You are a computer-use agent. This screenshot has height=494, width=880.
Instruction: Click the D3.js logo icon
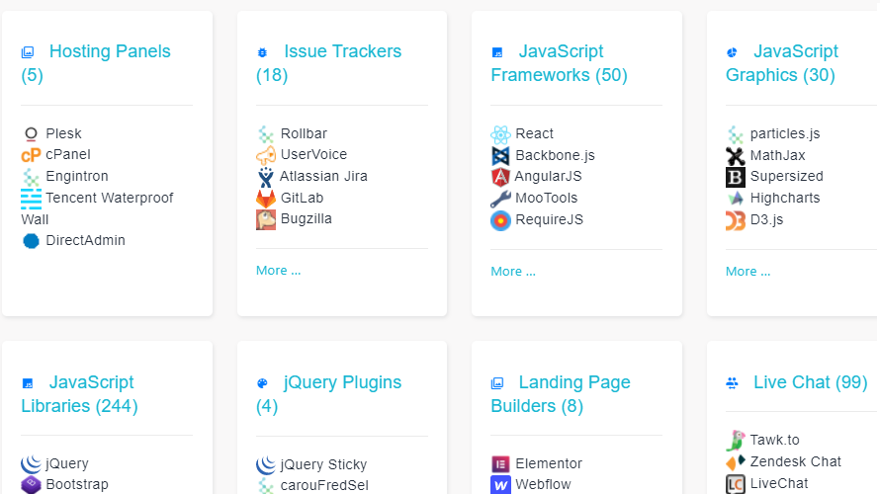[x=736, y=220]
